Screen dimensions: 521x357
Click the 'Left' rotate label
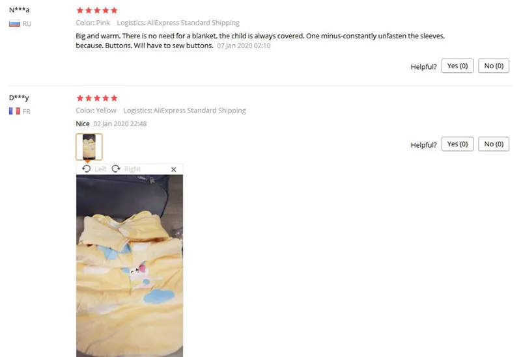click(x=100, y=169)
